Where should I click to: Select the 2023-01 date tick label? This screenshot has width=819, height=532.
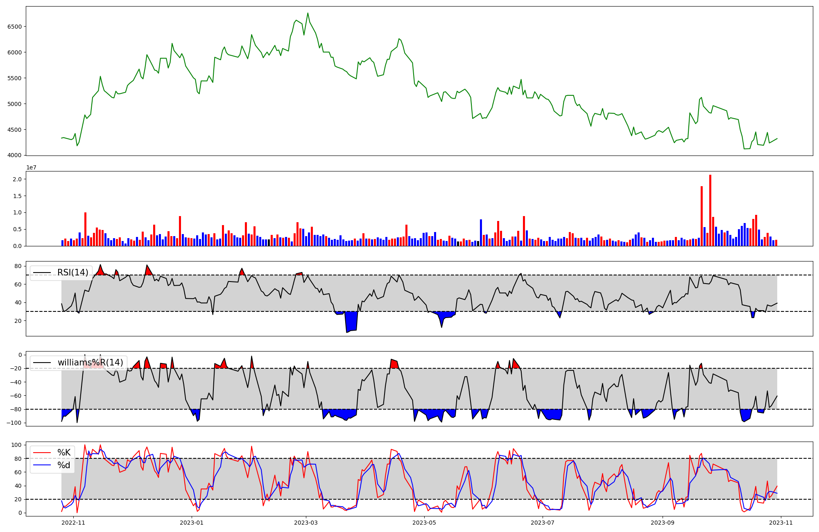click(x=192, y=523)
